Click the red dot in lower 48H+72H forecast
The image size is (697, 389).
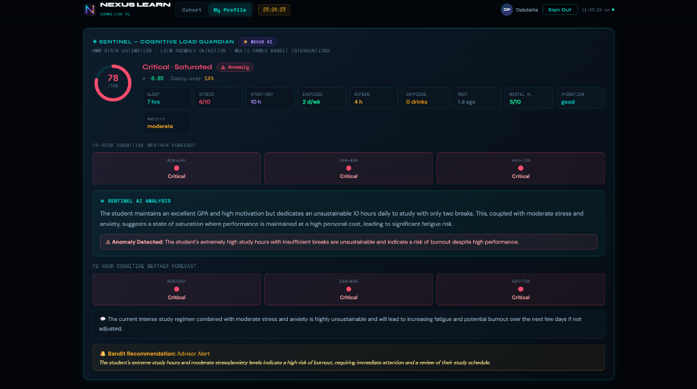[521, 289]
